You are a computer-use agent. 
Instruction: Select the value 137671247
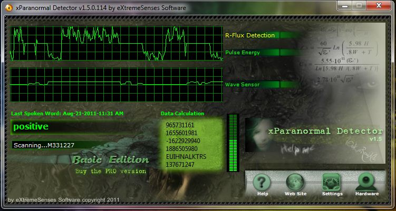tap(180, 165)
